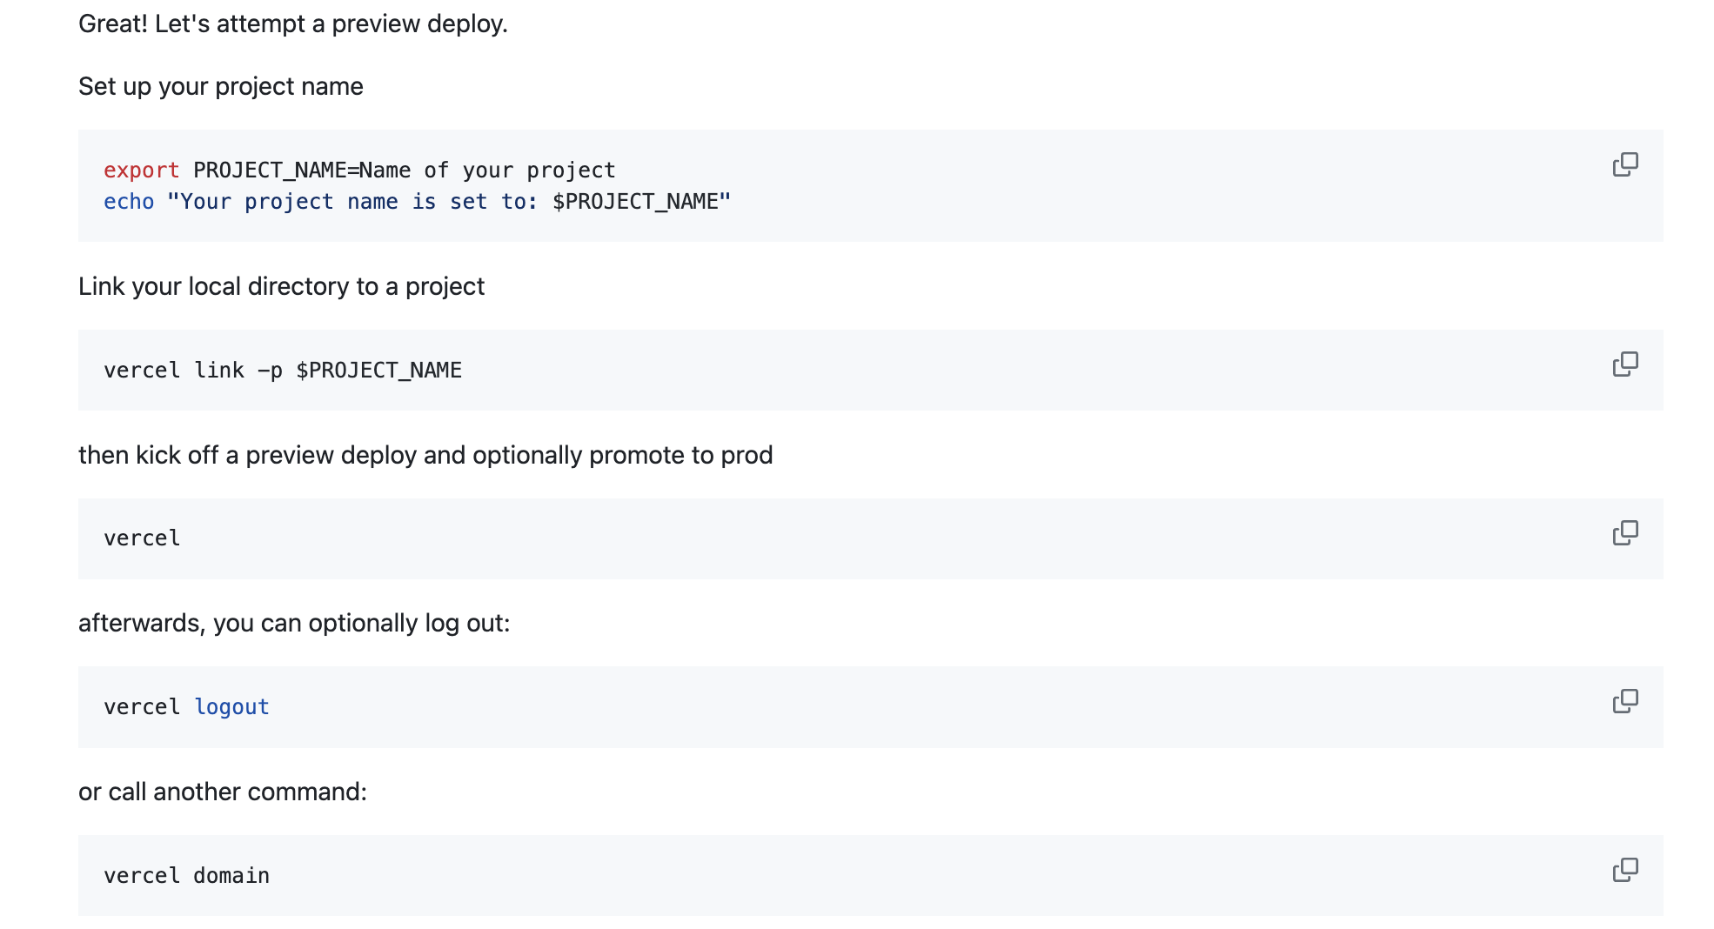Click the Link your local directory heading
The height and width of the screenshot is (929, 1714).
pyautogui.click(x=280, y=285)
